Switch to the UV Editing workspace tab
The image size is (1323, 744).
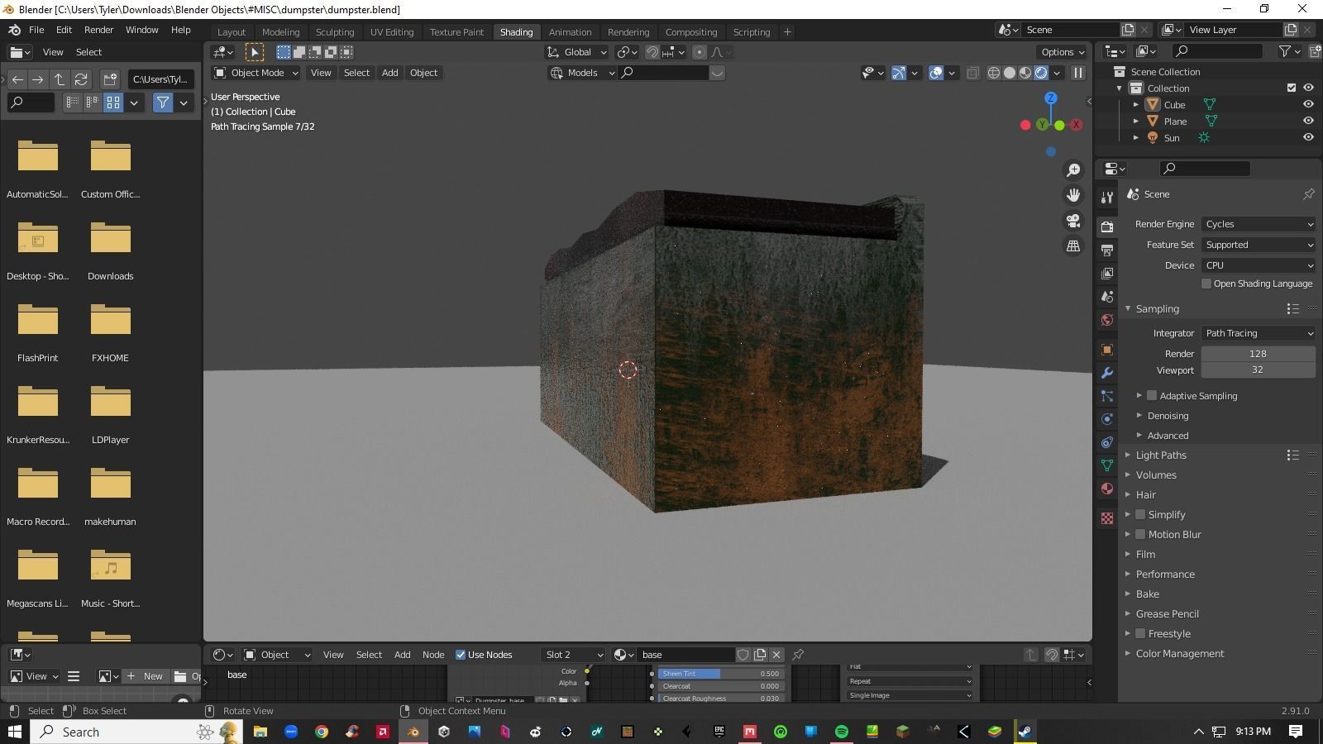click(392, 32)
